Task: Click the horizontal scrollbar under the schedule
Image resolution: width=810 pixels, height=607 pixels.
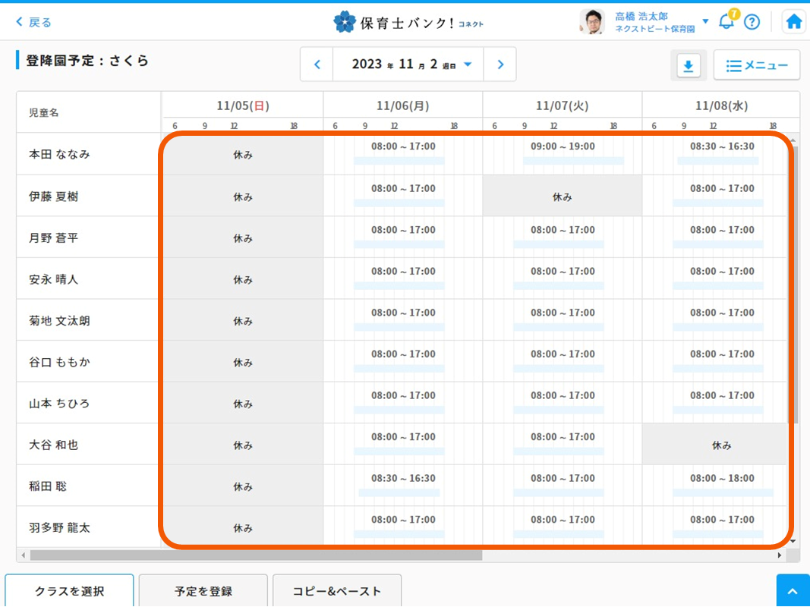Action: click(x=251, y=555)
